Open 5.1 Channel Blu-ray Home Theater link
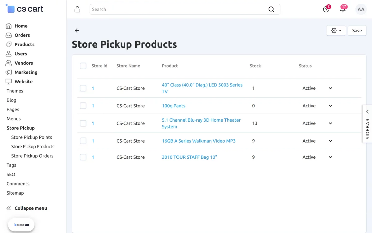 (201, 123)
